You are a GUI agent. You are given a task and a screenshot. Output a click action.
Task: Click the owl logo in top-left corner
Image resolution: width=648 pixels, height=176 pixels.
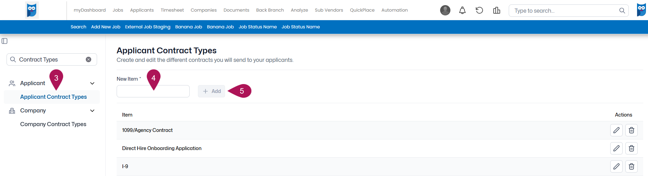pos(32,10)
